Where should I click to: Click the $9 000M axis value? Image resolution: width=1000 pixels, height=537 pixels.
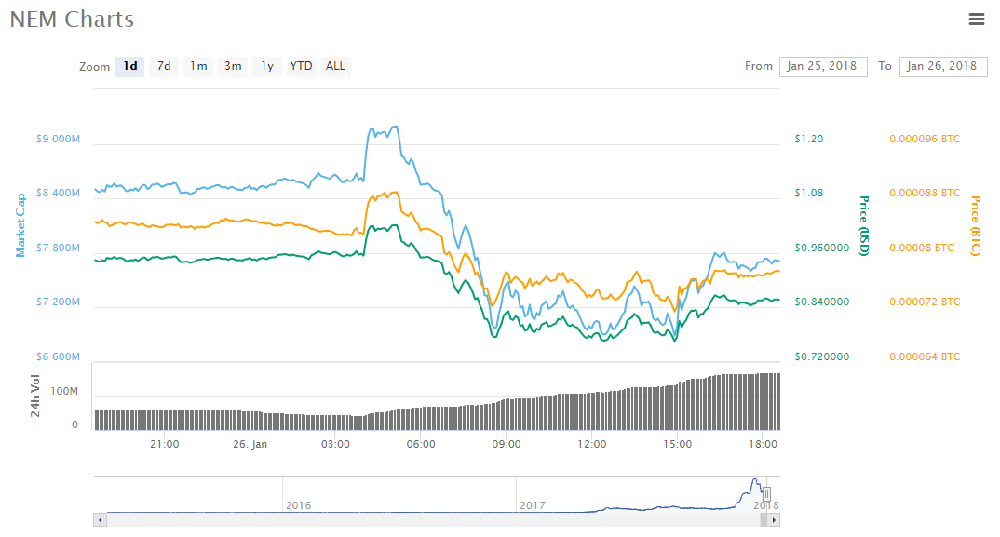pos(58,139)
